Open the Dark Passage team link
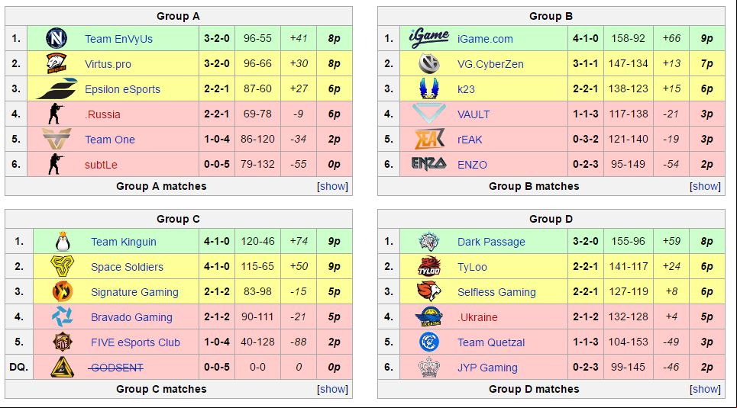The image size is (737, 408). point(491,242)
